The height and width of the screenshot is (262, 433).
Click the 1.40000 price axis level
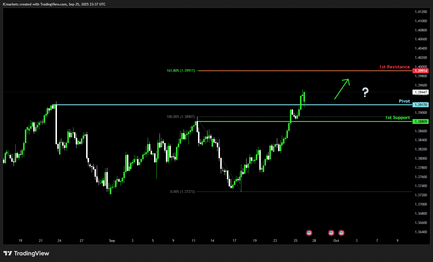[421, 67]
